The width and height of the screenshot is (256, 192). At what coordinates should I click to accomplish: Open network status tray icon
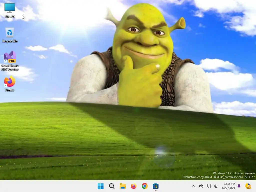point(209,186)
